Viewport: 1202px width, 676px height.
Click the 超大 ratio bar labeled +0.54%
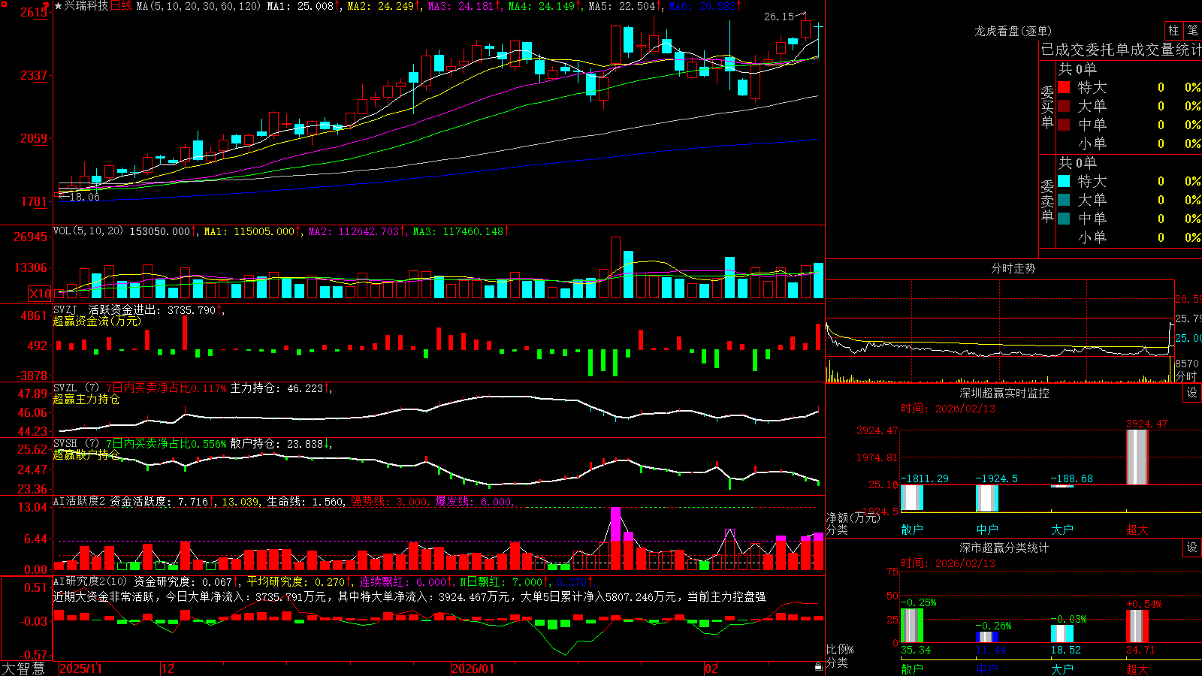(x=1137, y=626)
